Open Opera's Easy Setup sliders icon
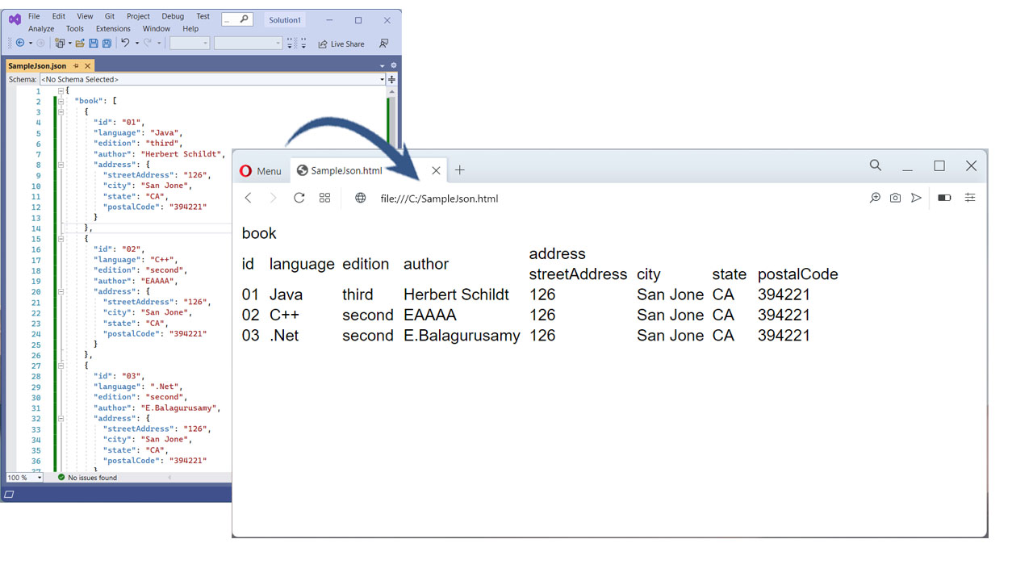1033x581 pixels. point(969,198)
